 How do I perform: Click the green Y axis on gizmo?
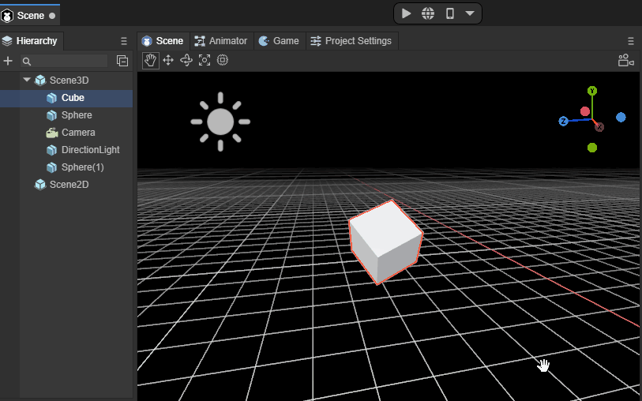(x=592, y=92)
